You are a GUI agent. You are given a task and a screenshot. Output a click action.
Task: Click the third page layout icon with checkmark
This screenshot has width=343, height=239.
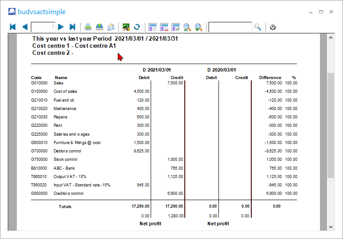(176, 27)
